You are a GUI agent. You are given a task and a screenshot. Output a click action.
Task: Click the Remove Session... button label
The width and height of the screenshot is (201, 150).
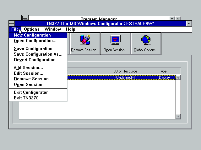pyautogui.click(x=85, y=50)
